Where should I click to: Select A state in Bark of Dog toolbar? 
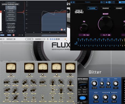coord(109,2)
